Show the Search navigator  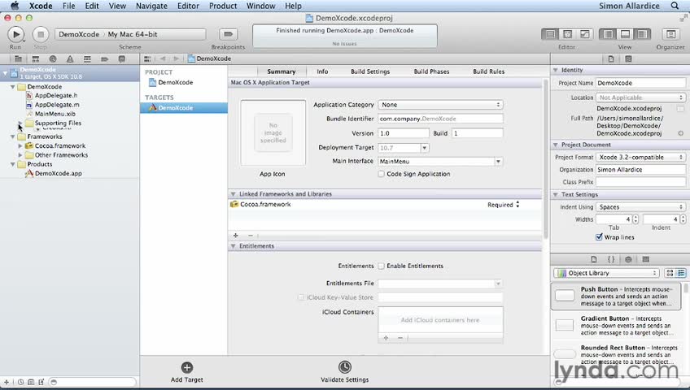point(53,58)
